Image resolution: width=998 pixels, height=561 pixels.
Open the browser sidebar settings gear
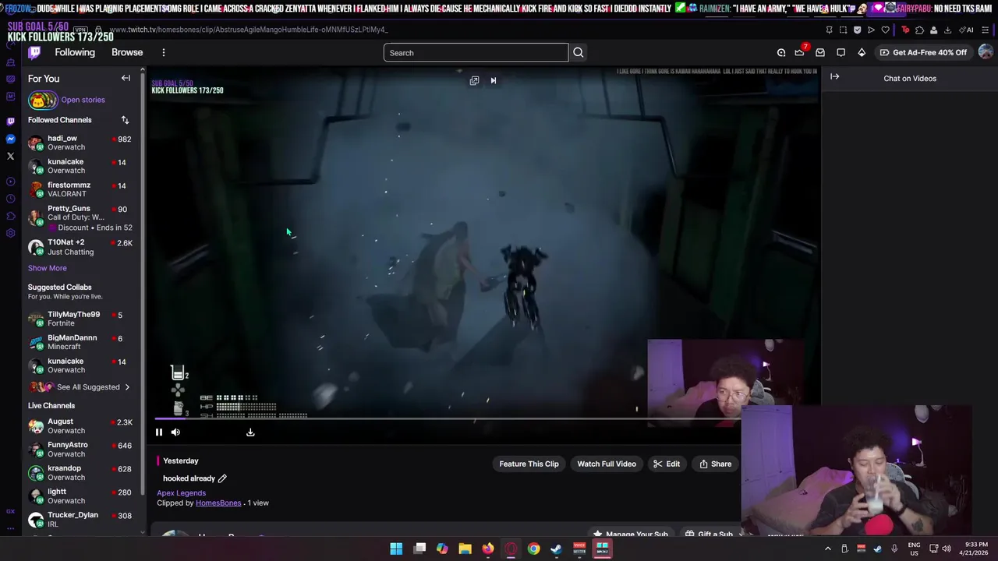(10, 233)
